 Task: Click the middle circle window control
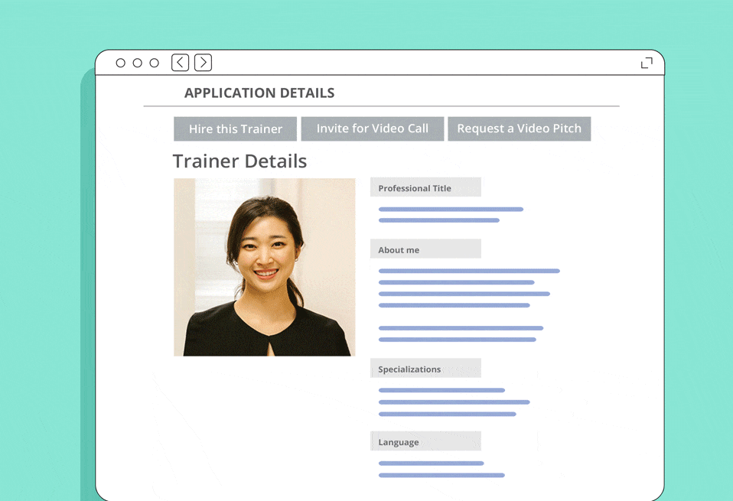click(137, 63)
